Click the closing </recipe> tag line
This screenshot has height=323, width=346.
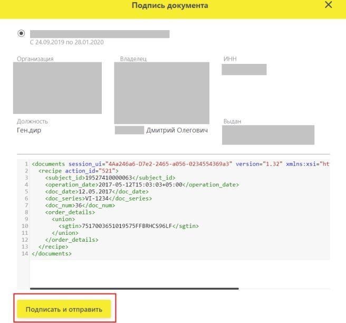[x=53, y=246]
